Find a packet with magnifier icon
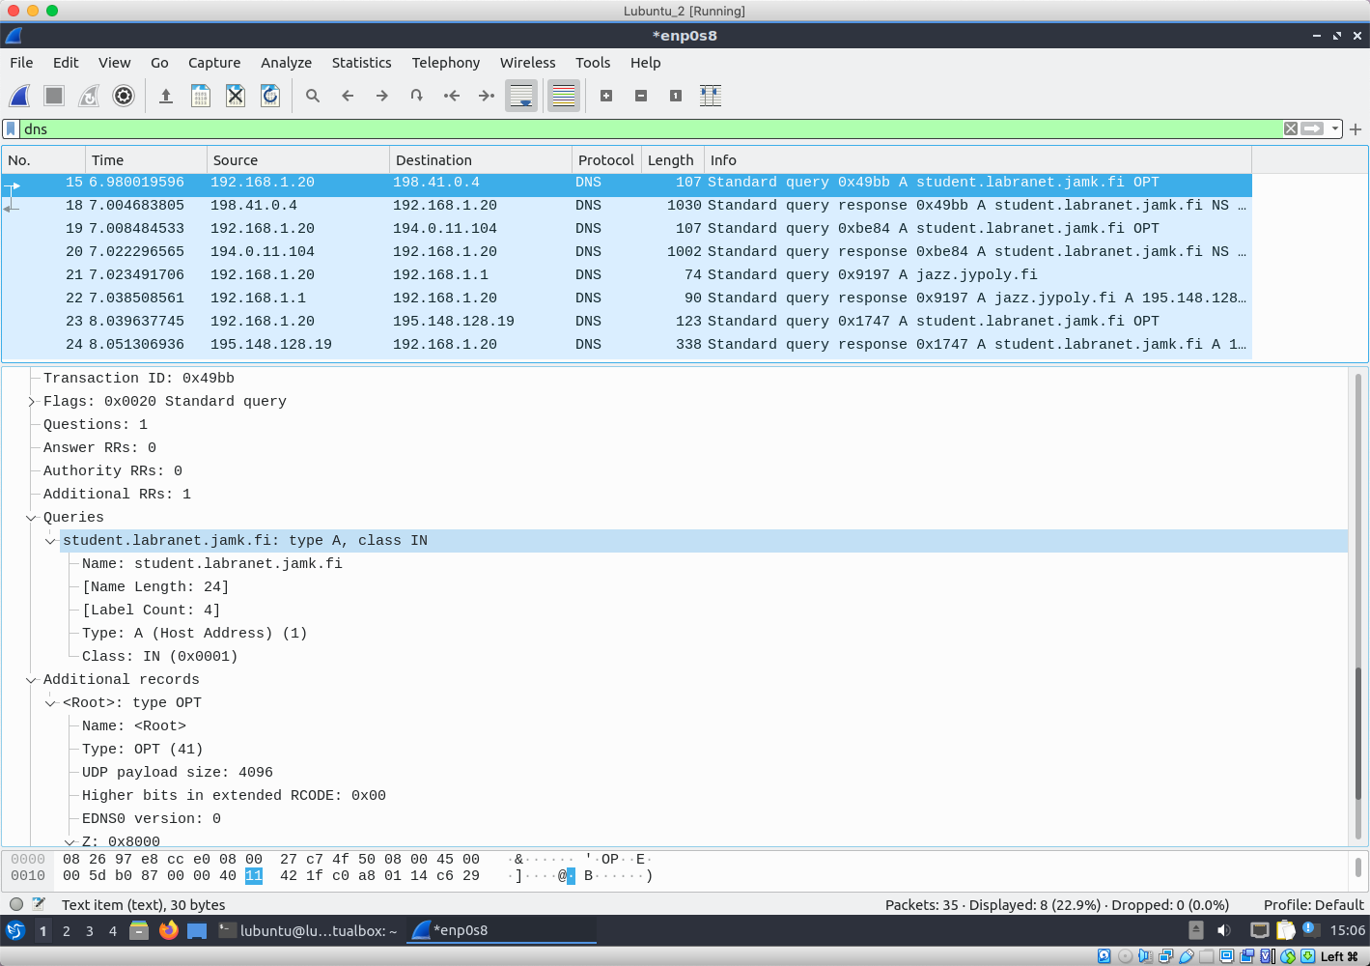1370x966 pixels. (x=313, y=96)
